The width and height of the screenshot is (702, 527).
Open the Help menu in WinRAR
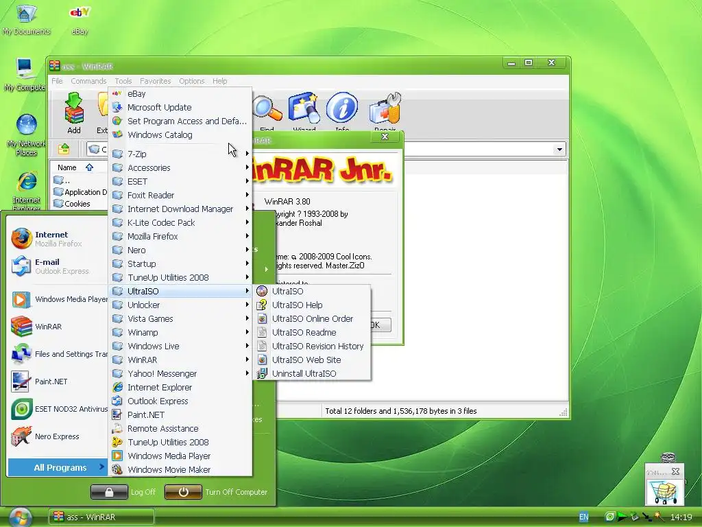(219, 81)
